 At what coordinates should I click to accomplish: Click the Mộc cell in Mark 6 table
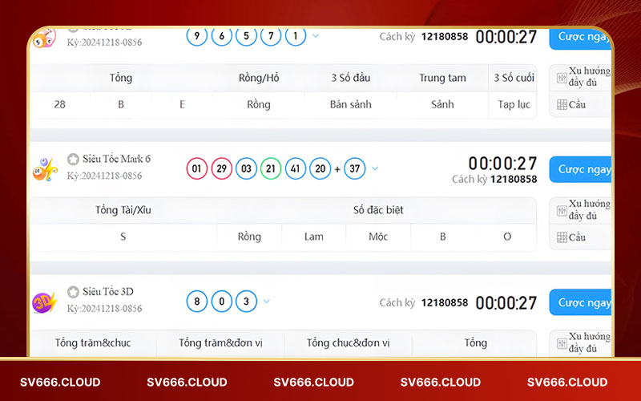click(378, 237)
